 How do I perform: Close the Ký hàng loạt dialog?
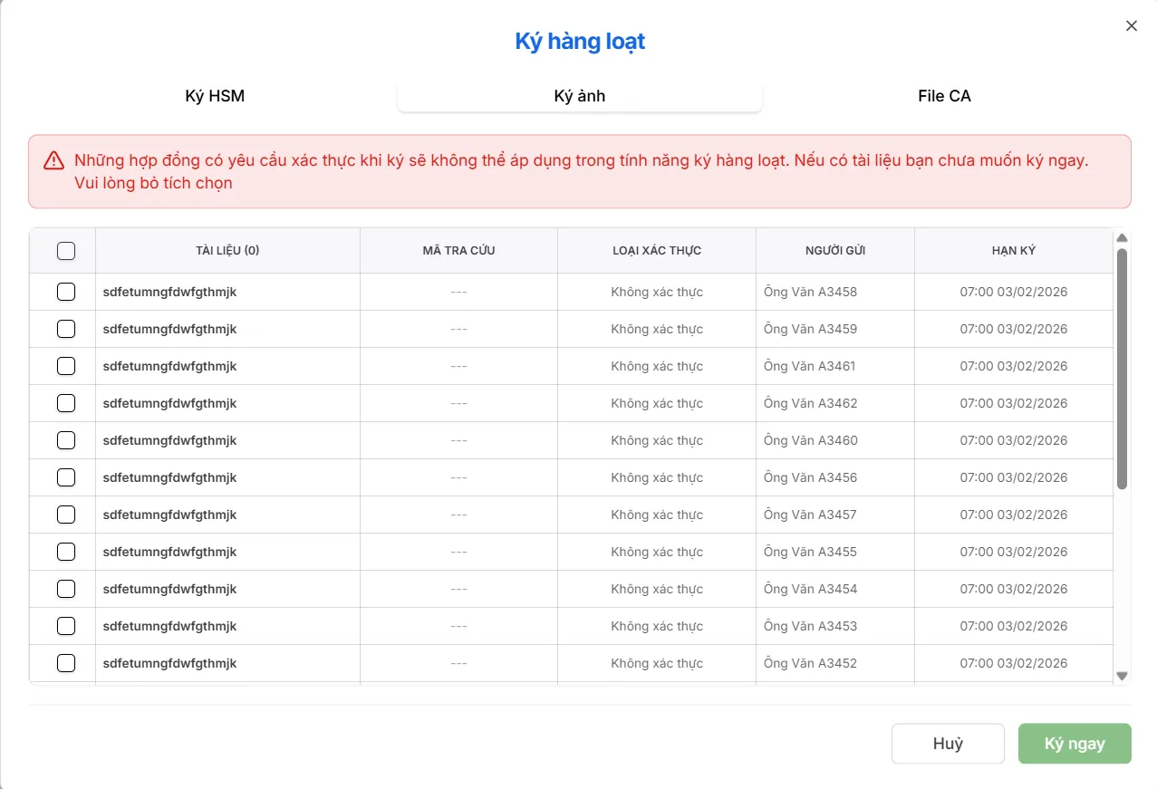1131,26
